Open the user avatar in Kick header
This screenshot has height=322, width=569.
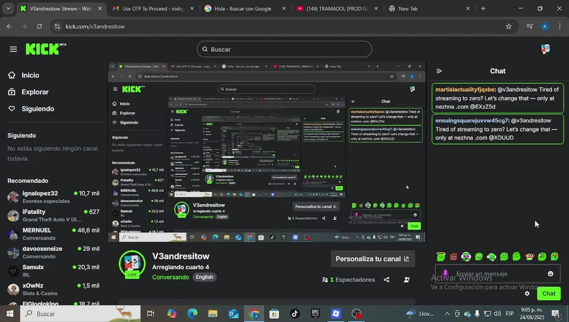pyautogui.click(x=545, y=49)
